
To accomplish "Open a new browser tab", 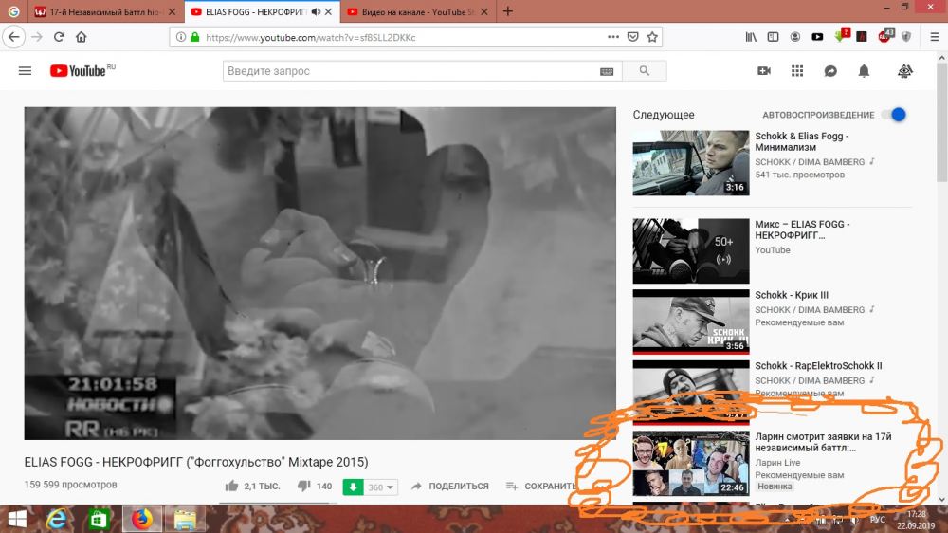I will pos(507,11).
